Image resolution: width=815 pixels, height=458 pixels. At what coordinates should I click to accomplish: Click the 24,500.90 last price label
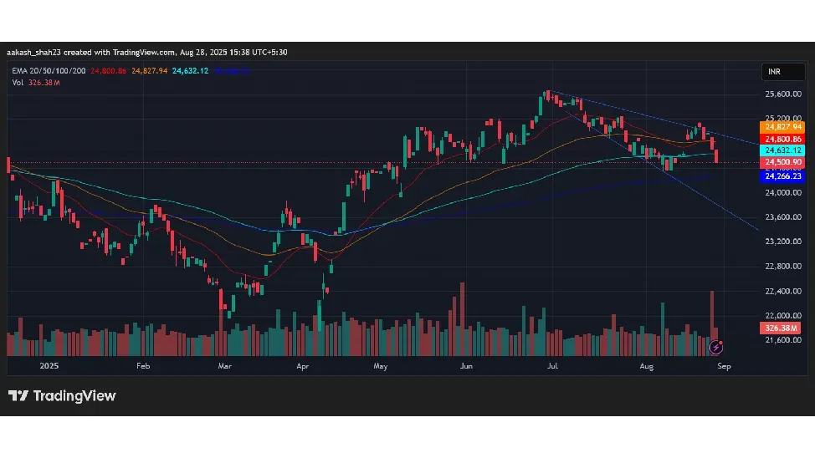782,162
